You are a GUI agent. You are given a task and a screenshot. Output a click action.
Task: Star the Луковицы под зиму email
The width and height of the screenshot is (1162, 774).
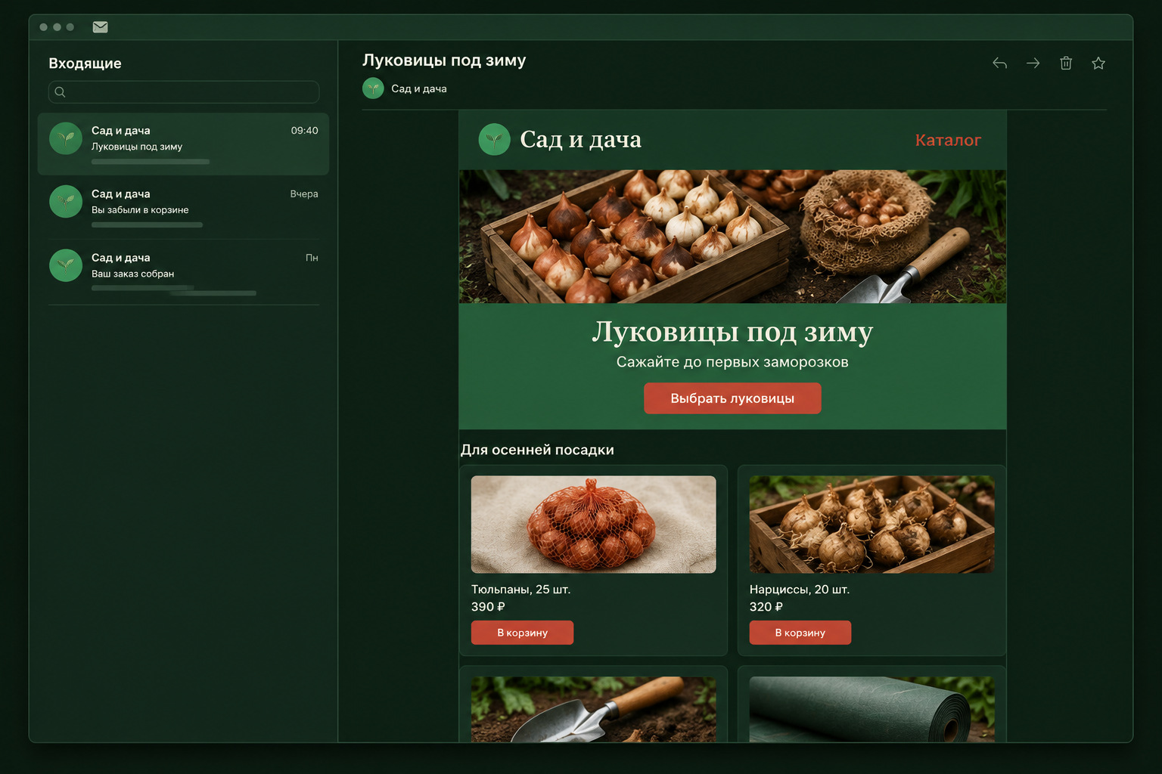coord(1098,63)
